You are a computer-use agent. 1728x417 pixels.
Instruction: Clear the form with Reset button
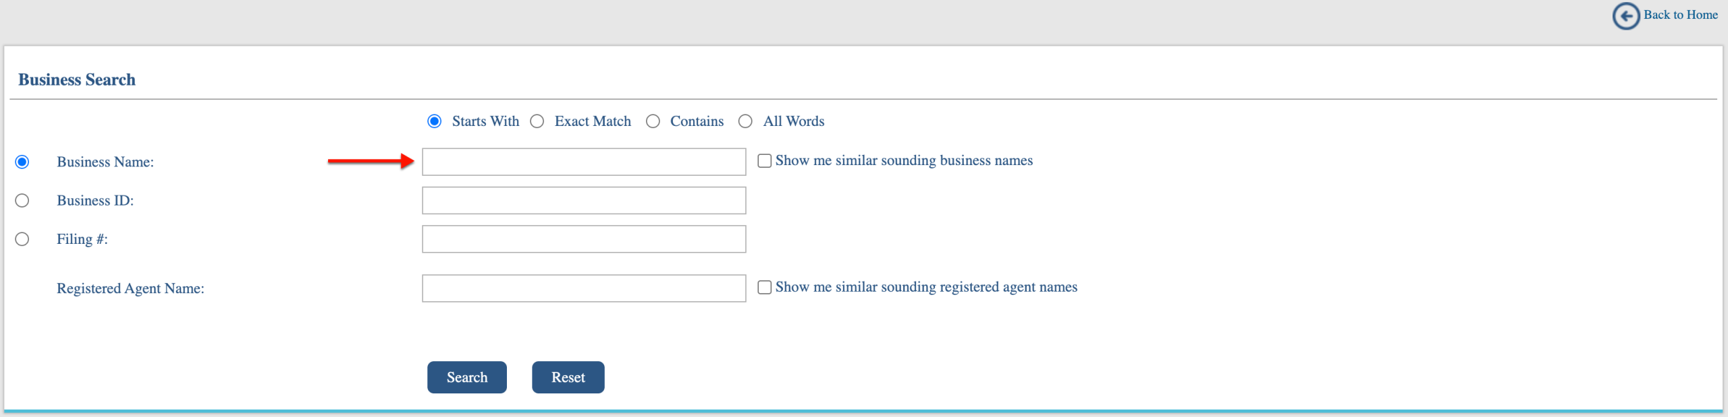click(x=568, y=377)
